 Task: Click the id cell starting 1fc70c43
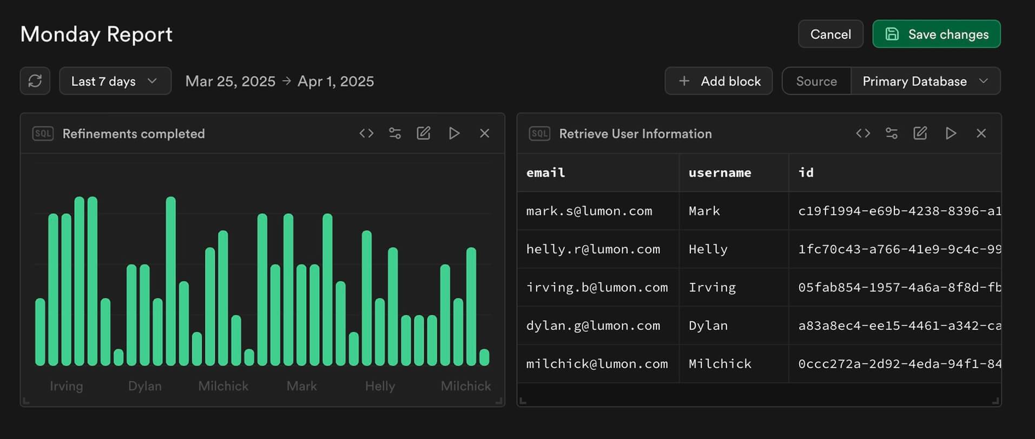pos(895,249)
